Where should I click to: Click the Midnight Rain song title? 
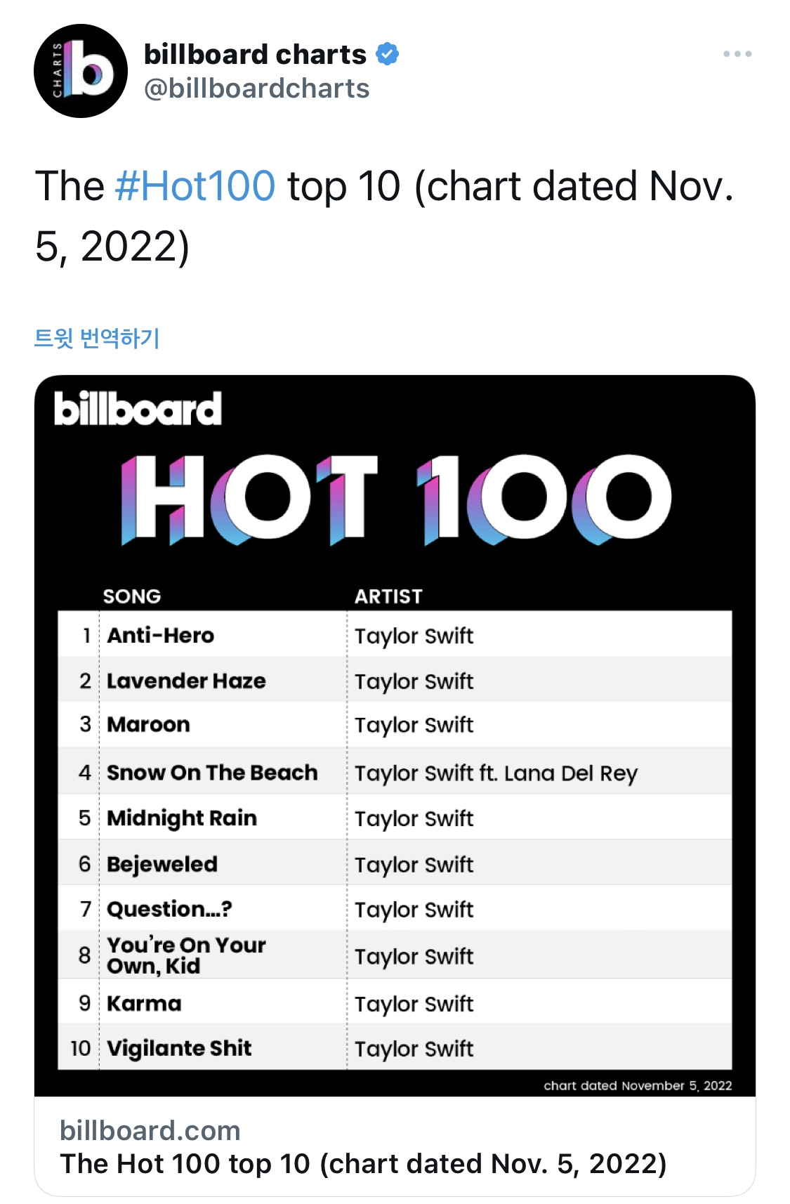(x=182, y=818)
